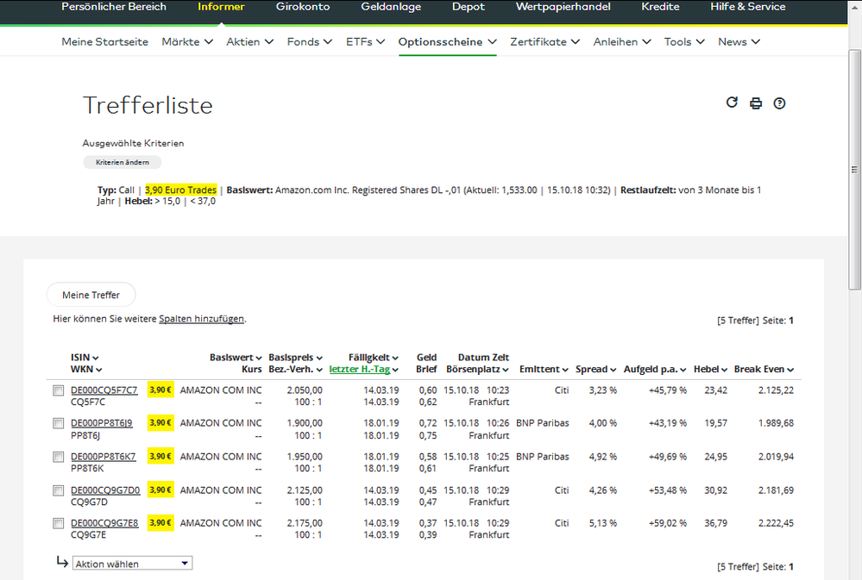Open the print icon for the results page
This screenshot has width=862, height=580.
coord(756,103)
